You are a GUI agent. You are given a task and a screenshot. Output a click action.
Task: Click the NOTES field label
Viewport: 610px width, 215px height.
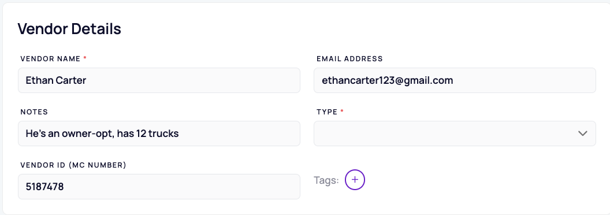click(x=34, y=112)
